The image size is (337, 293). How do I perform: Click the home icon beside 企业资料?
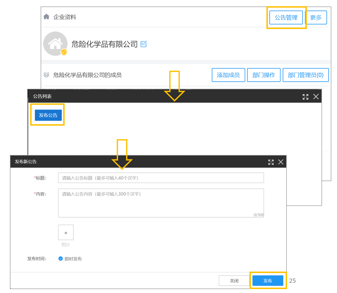46,17
